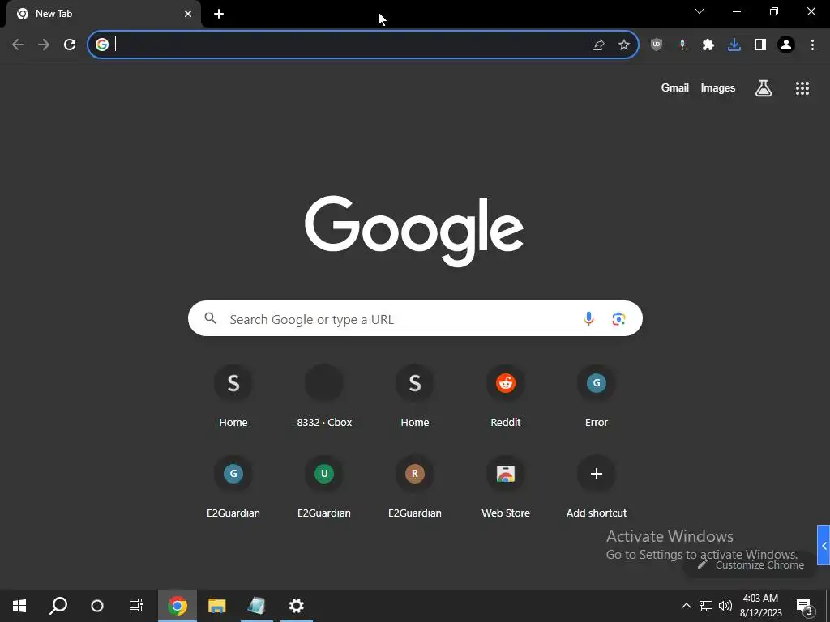Viewport: 830px width, 622px height.
Task: Click the Google logo
Action: pyautogui.click(x=414, y=231)
